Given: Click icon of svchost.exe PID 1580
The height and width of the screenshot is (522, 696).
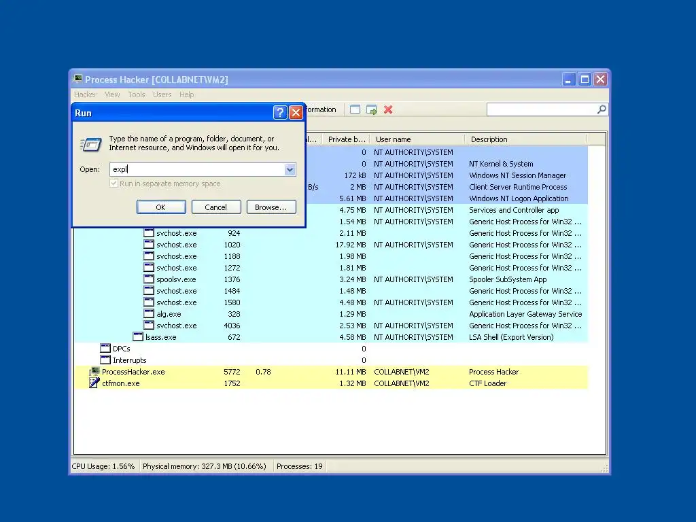Looking at the screenshot, I should 149,302.
